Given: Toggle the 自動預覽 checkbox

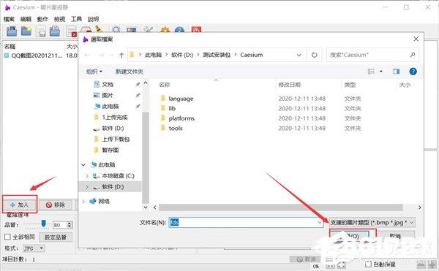Looking at the screenshot, I should [369, 264].
